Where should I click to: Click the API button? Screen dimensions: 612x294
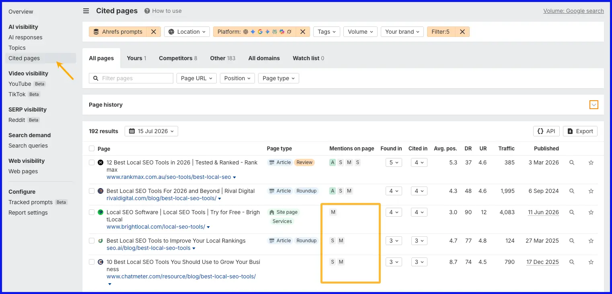[x=546, y=131]
